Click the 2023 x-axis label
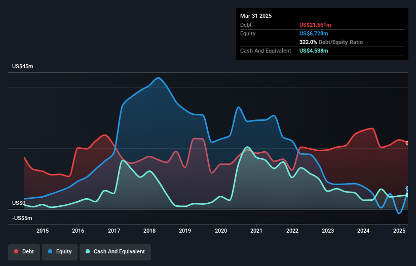The image size is (416, 266). (x=328, y=231)
